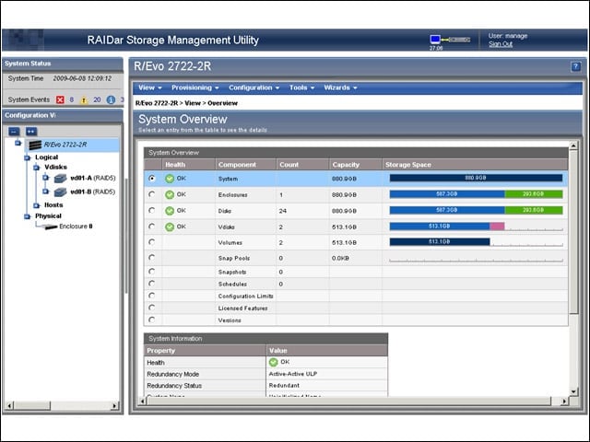Expand the vd01-B tree node
590x442 pixels.
(45, 192)
